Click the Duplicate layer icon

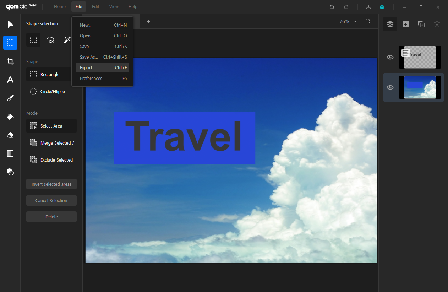coord(421,24)
